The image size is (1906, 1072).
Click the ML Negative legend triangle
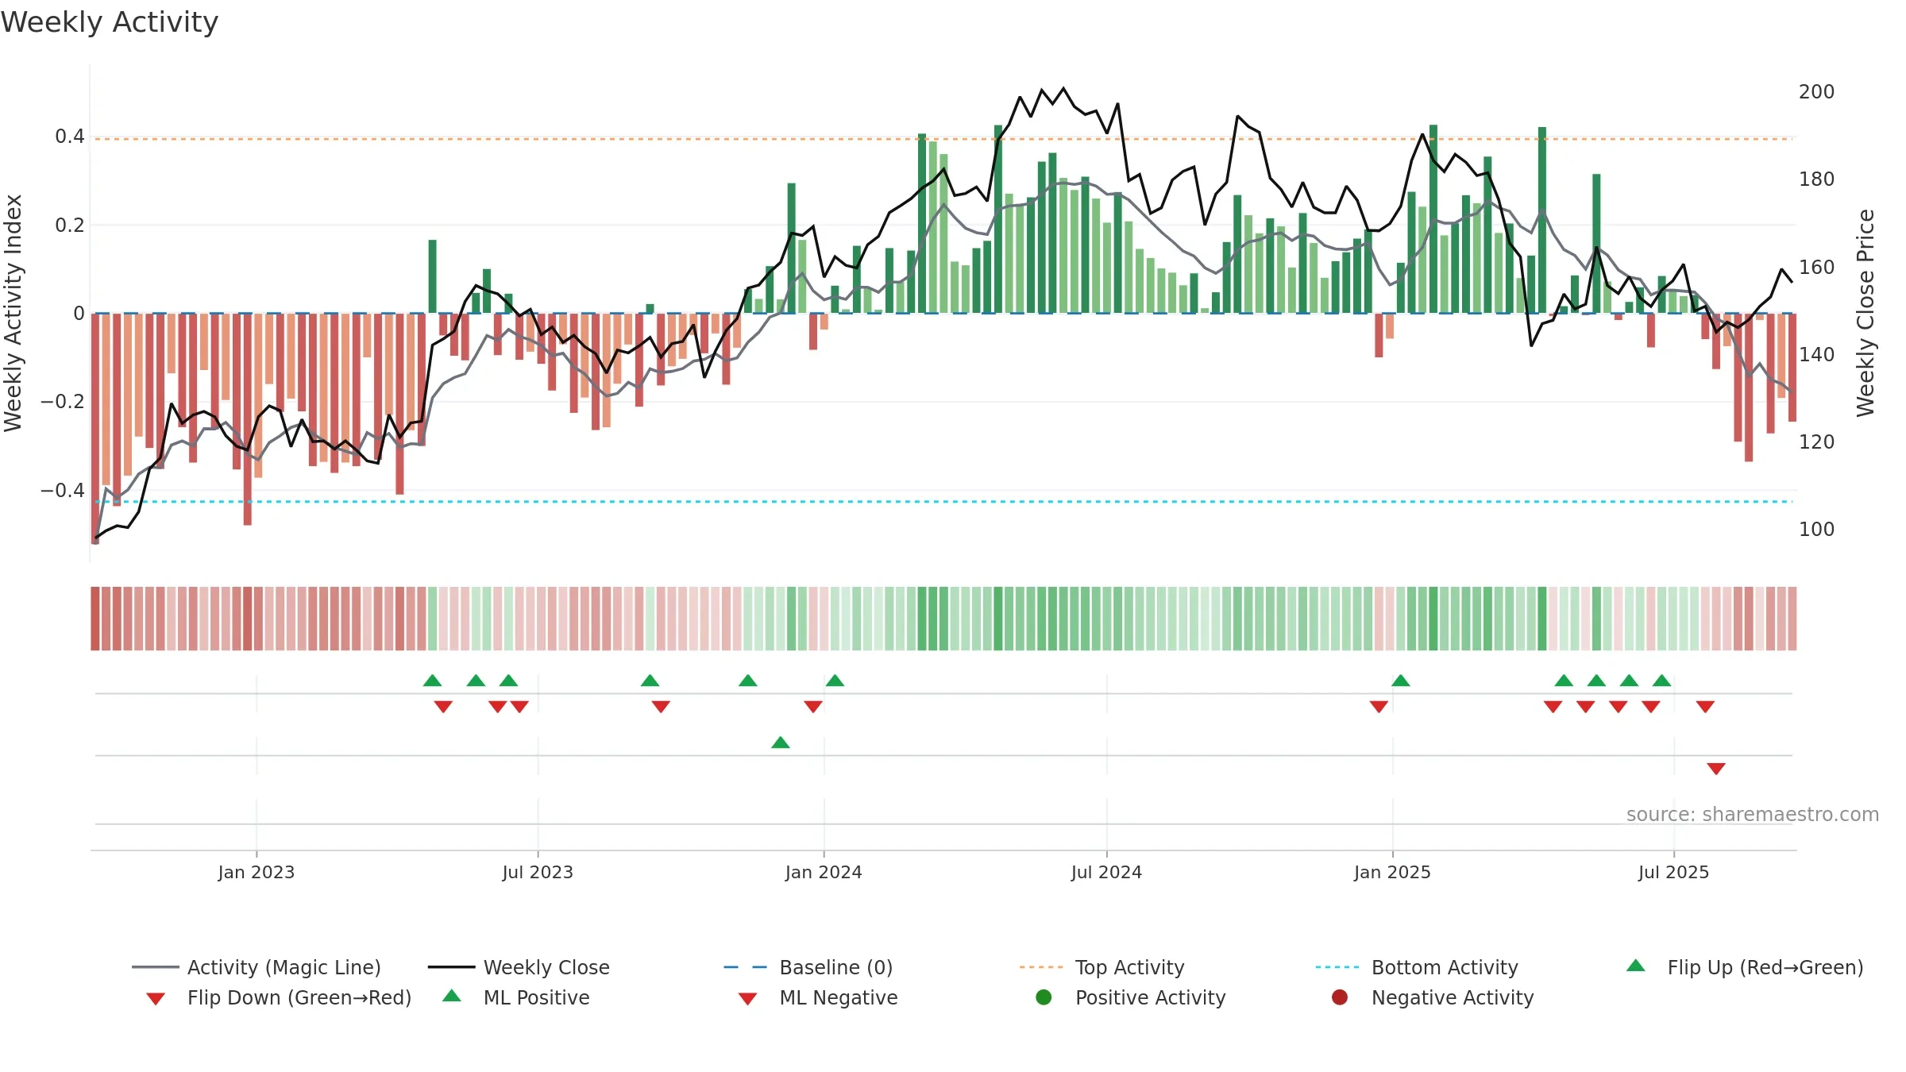(x=747, y=999)
